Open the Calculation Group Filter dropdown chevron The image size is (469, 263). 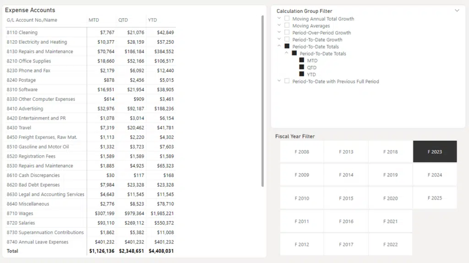tap(457, 11)
